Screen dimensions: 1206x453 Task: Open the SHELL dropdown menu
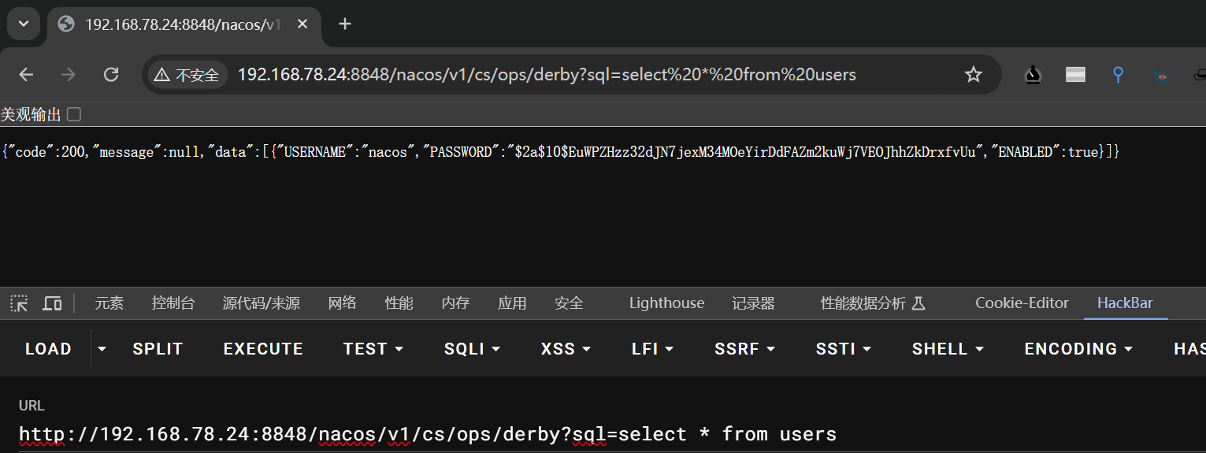tap(948, 349)
